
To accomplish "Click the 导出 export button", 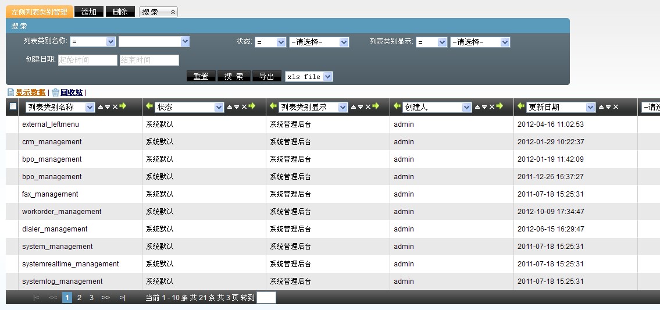I will pyautogui.click(x=267, y=76).
